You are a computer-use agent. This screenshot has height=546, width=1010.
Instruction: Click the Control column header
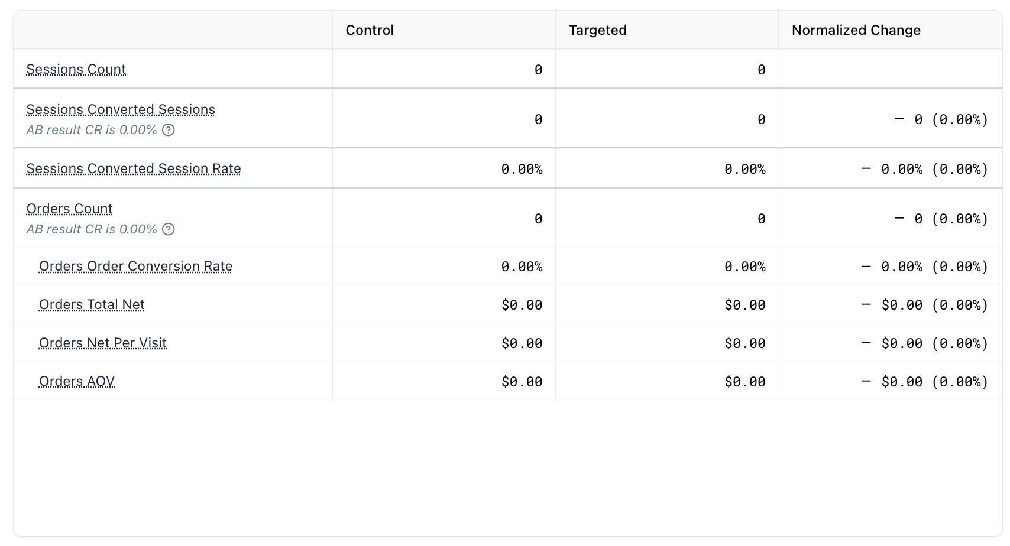[x=370, y=30]
